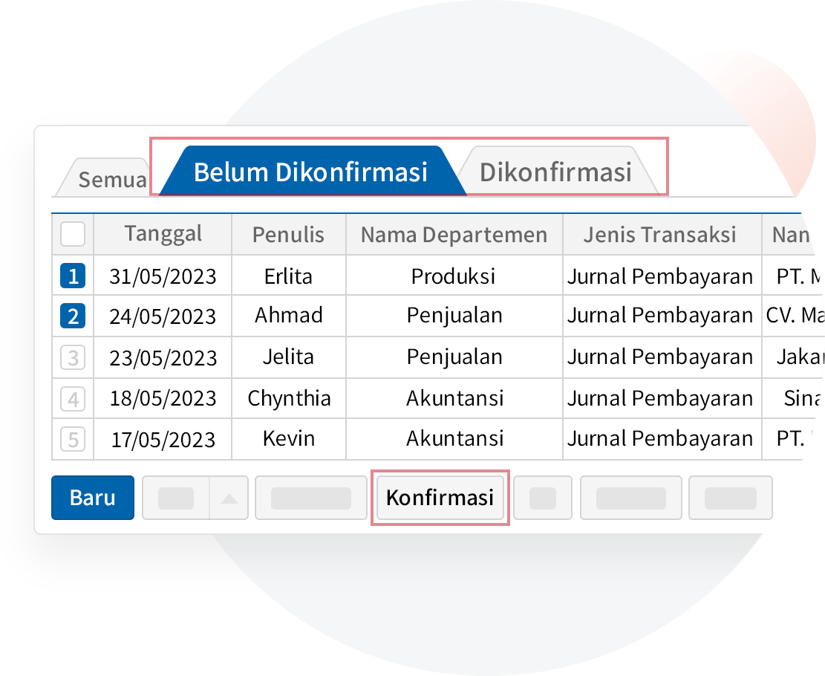Toggle the select-all checkbox in header
825x676 pixels.
[73, 235]
